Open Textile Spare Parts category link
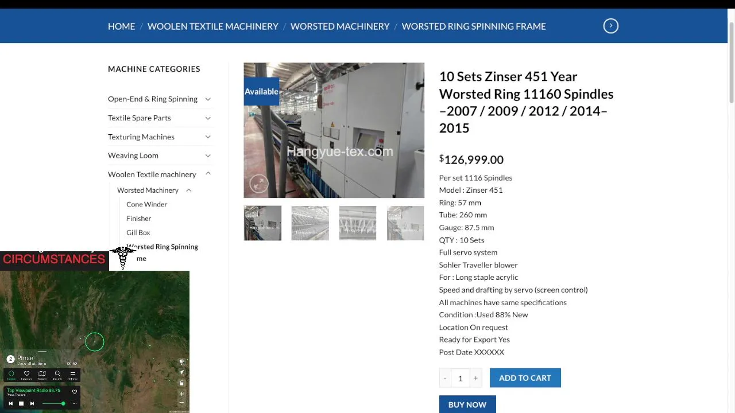The image size is (735, 413). 140,118
